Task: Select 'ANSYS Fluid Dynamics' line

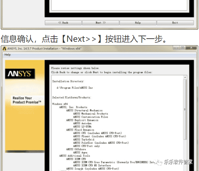Action: tap(80, 130)
